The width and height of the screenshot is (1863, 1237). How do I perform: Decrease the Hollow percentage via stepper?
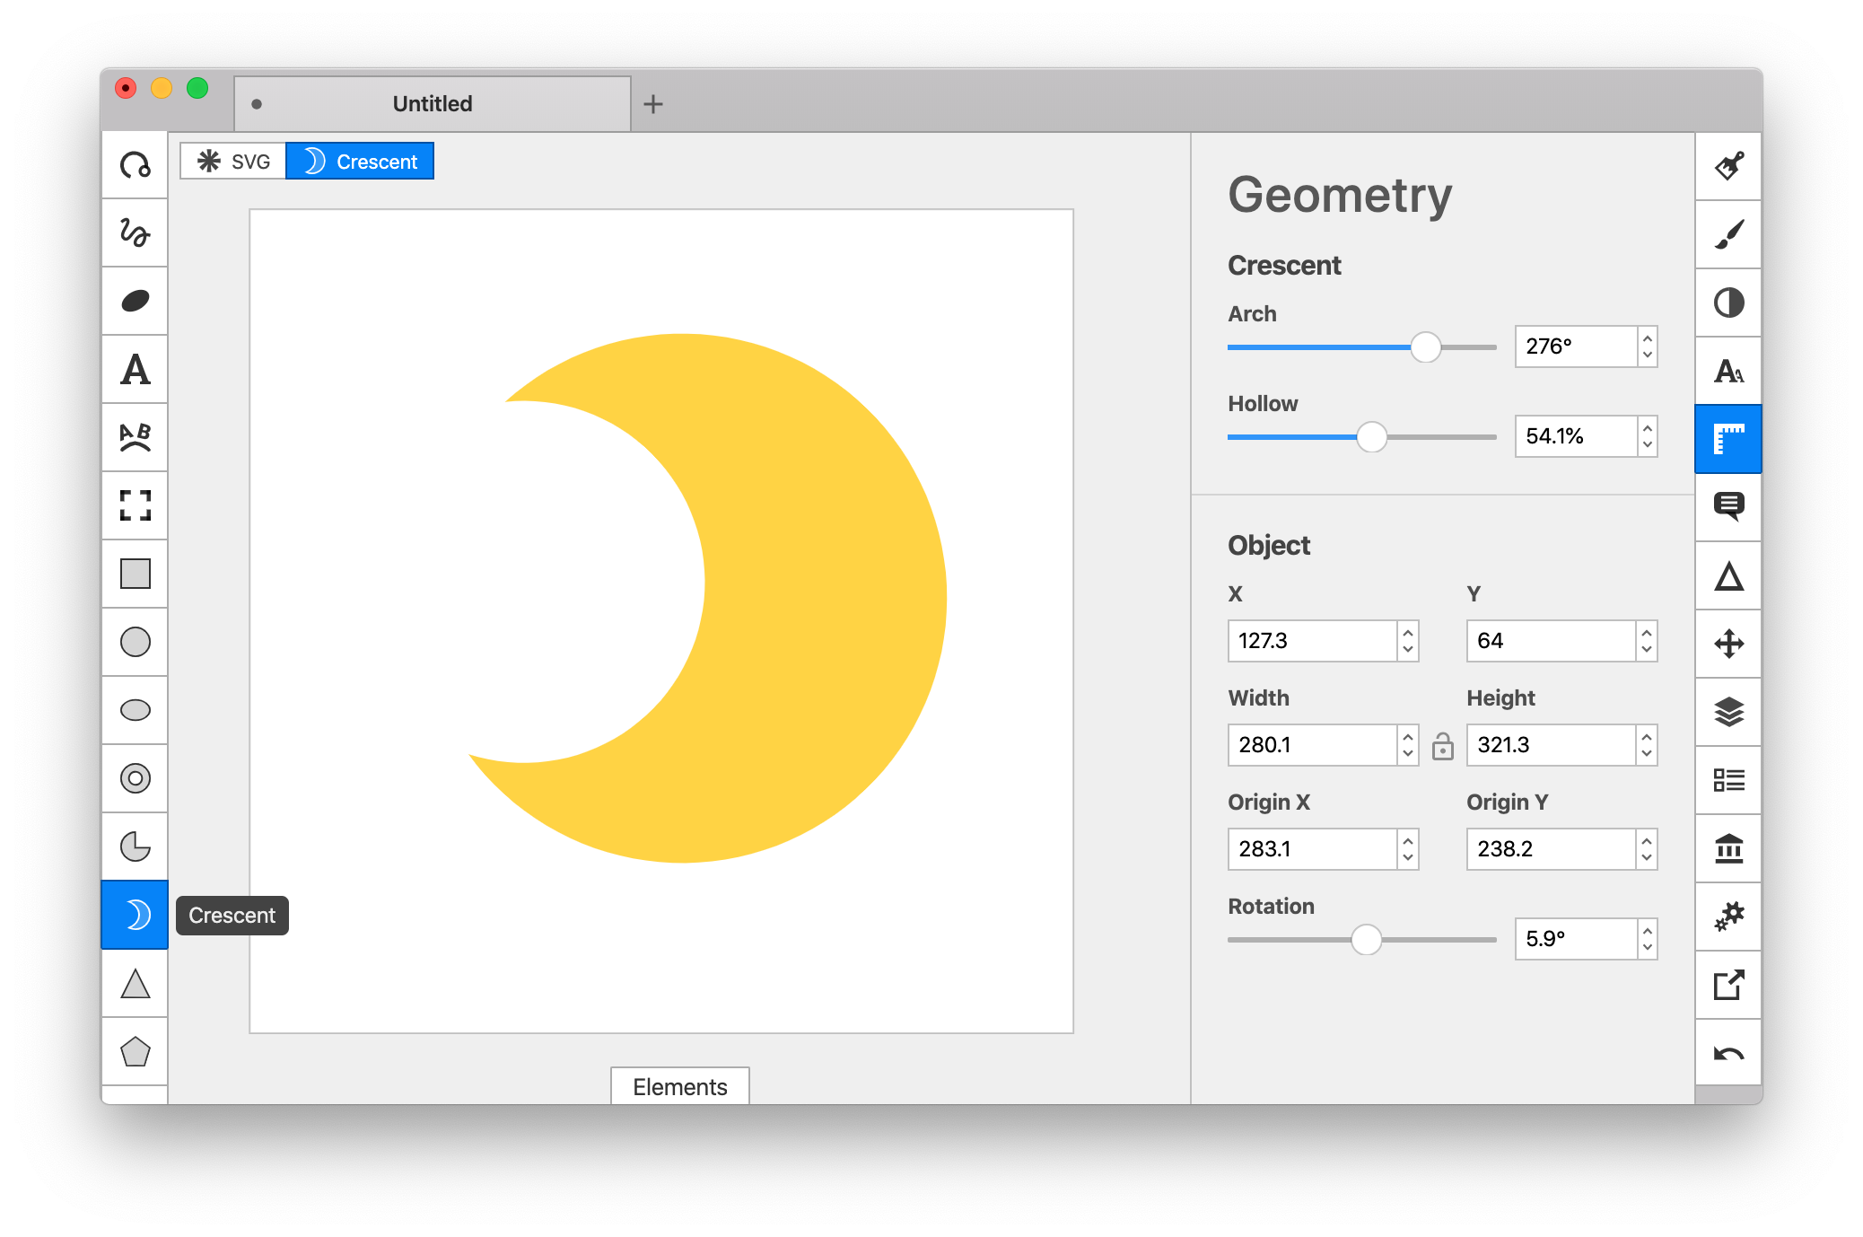(1646, 443)
